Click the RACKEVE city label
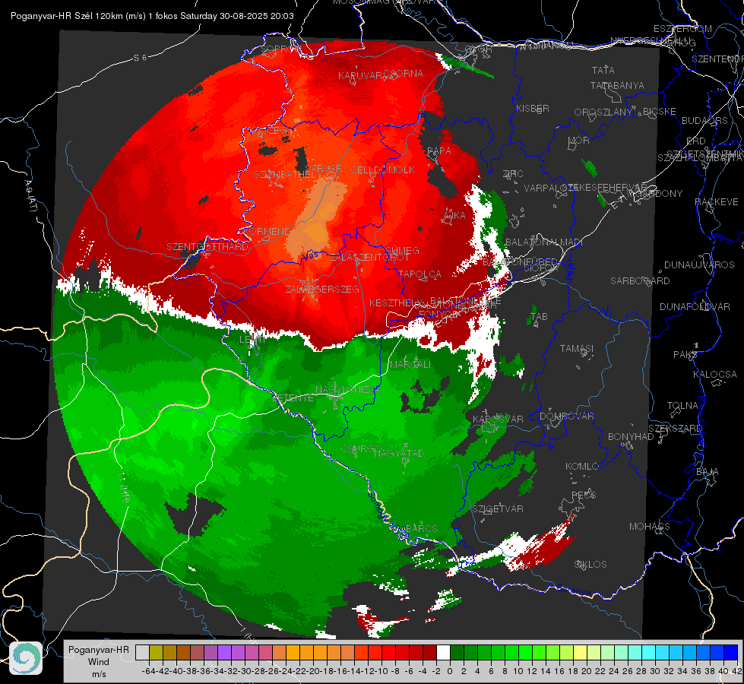 point(717,202)
